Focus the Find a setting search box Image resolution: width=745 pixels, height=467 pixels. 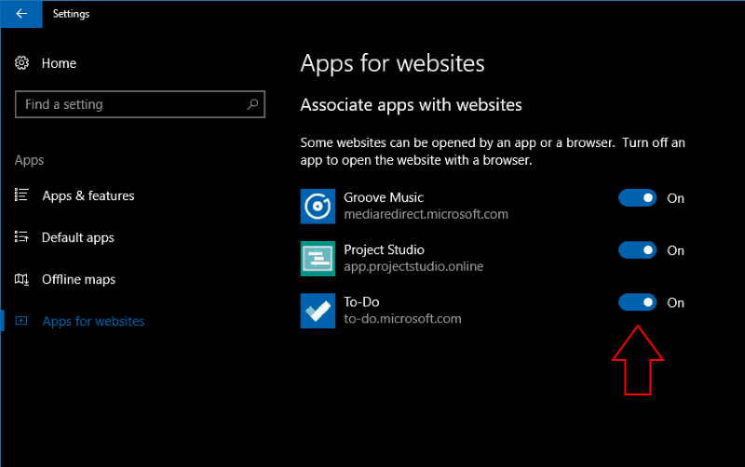point(140,104)
